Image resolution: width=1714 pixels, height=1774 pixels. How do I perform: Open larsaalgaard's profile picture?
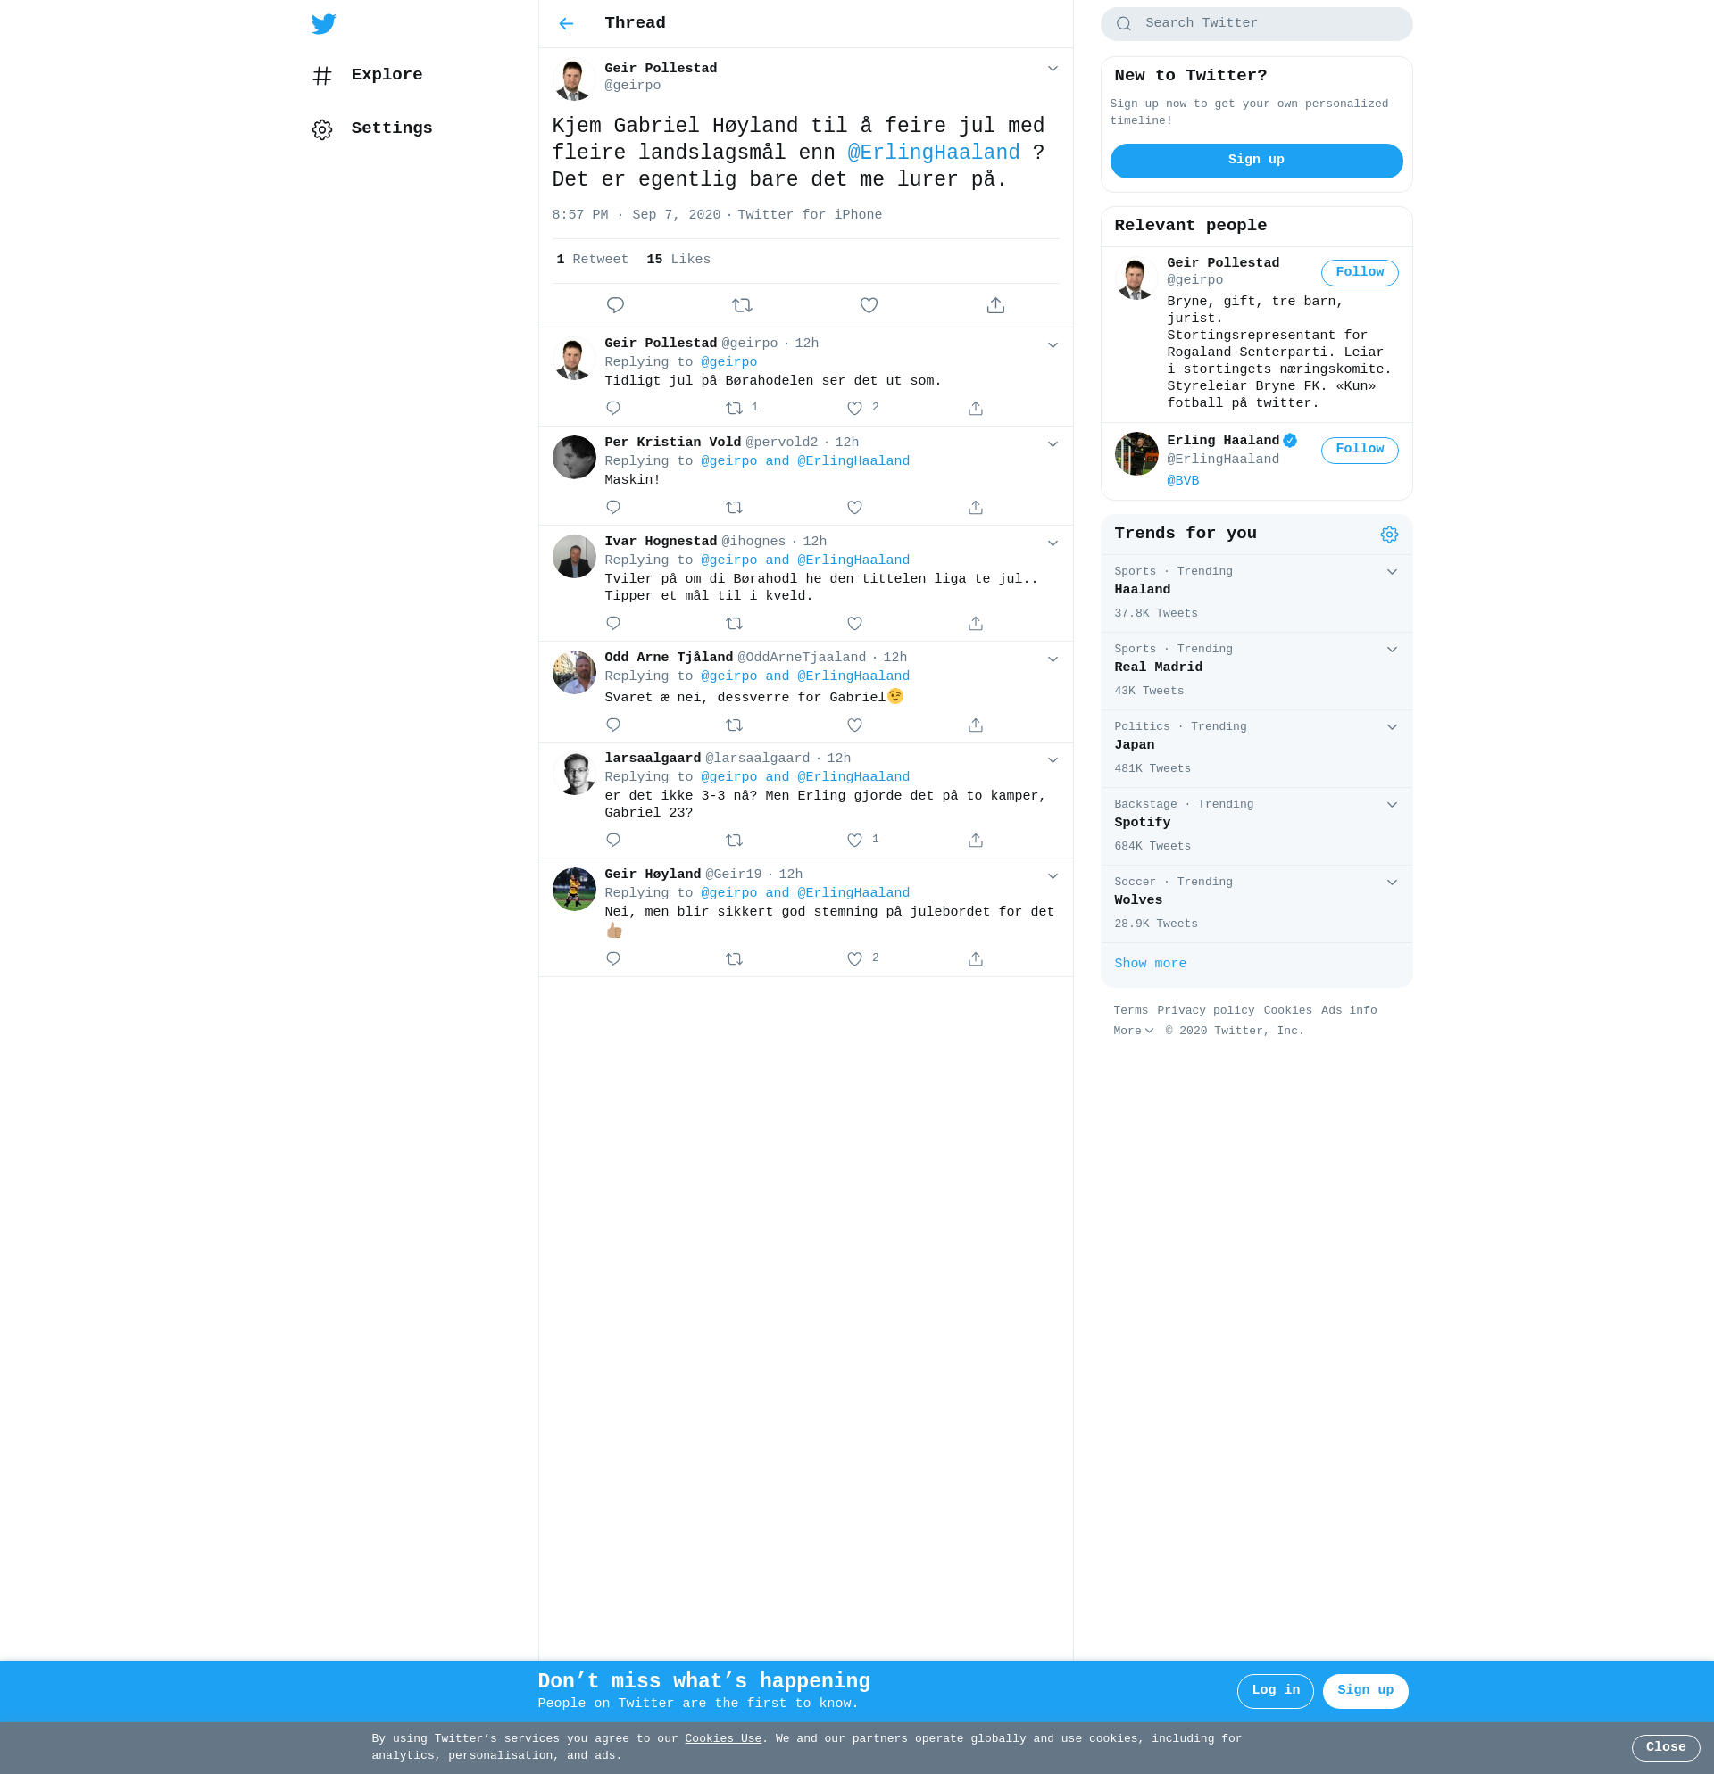coord(574,774)
